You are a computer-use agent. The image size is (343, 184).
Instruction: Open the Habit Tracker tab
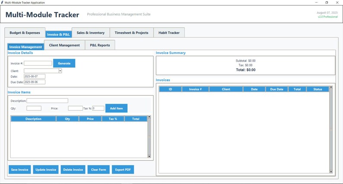coord(169,33)
